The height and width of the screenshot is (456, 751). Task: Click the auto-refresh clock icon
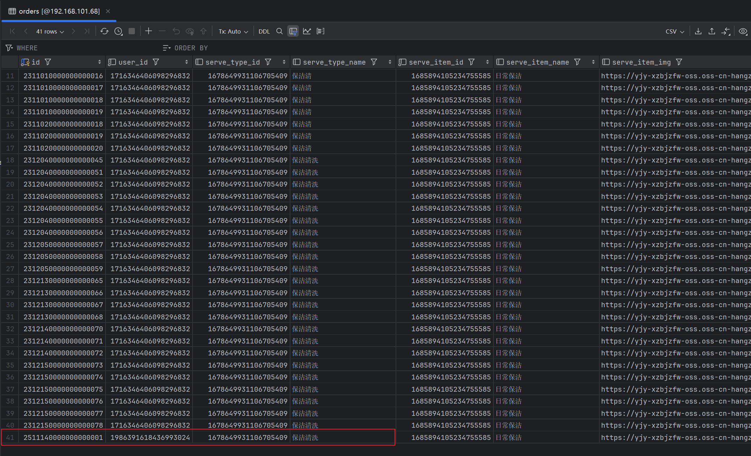point(118,31)
